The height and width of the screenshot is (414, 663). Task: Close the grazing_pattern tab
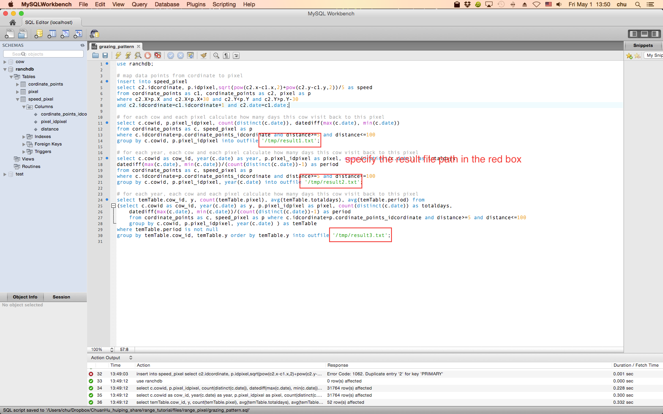coord(139,47)
